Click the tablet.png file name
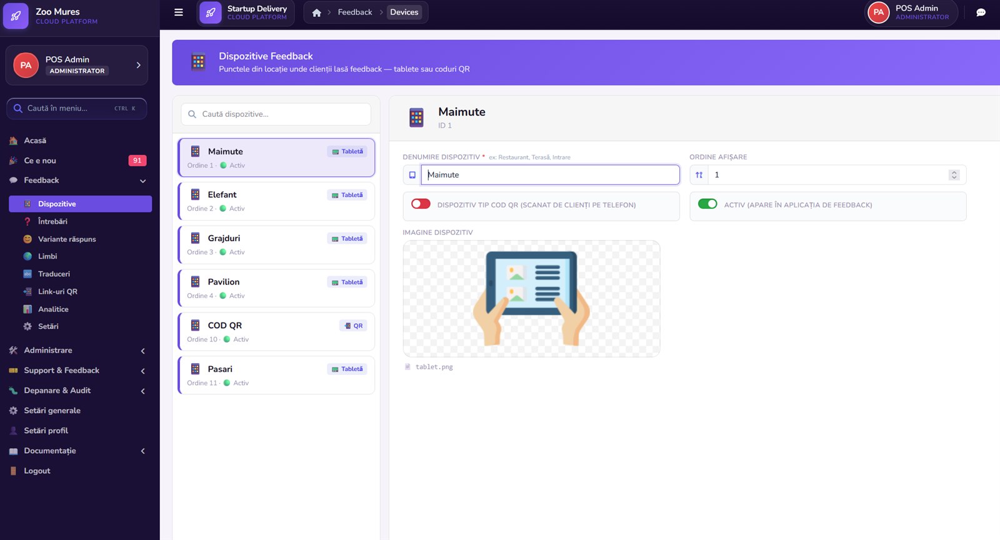The image size is (1000, 540). pyautogui.click(x=434, y=367)
